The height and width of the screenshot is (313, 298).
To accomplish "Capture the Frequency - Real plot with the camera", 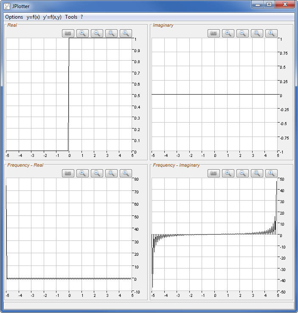I will pyautogui.click(x=68, y=173).
